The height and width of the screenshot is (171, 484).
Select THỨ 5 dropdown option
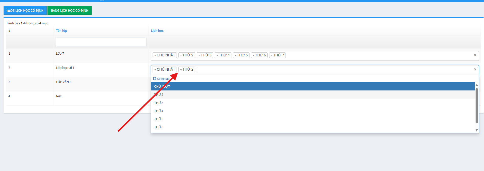click(x=159, y=119)
